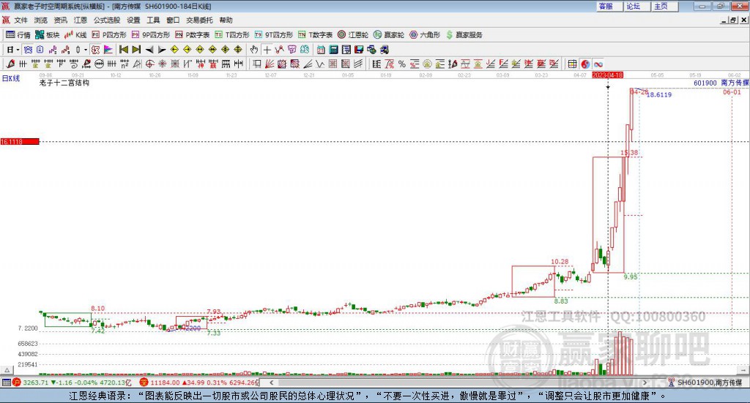The height and width of the screenshot is (403, 750).
Task: Click the percent sign tool icon
Action: [x=402, y=64]
